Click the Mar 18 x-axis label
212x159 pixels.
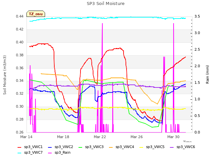pyautogui.click(x=63, y=137)
